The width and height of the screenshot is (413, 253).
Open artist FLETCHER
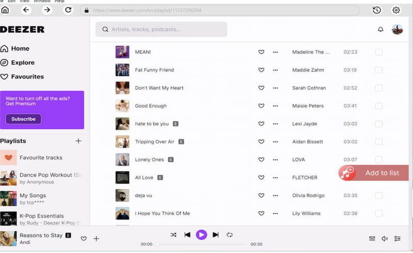point(305,178)
